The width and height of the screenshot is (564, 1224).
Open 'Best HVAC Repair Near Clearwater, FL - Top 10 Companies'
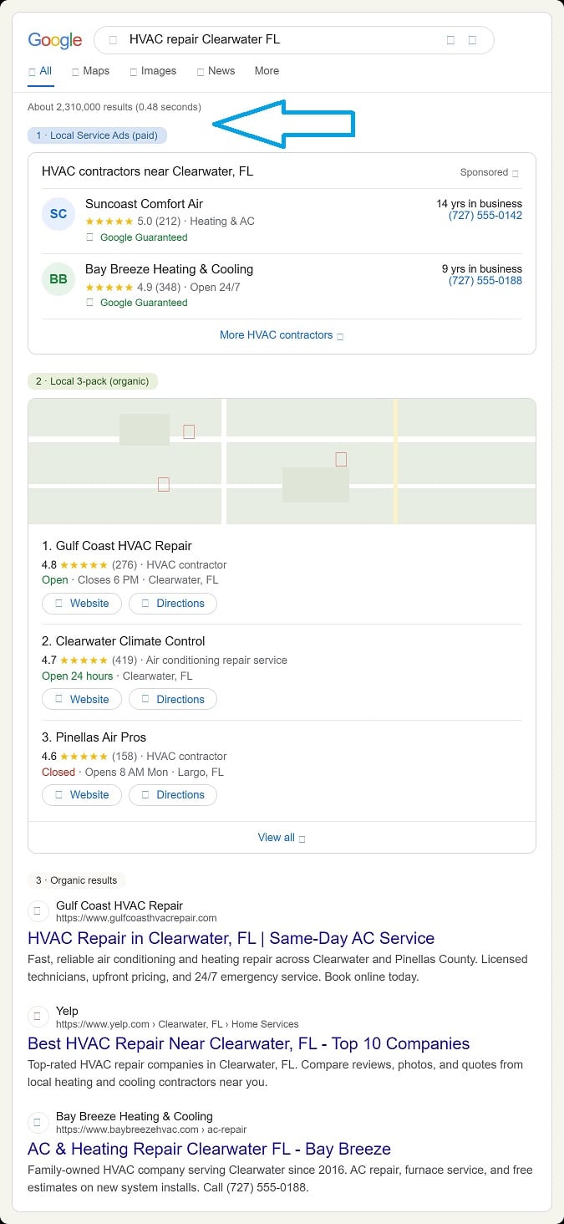(x=249, y=1043)
